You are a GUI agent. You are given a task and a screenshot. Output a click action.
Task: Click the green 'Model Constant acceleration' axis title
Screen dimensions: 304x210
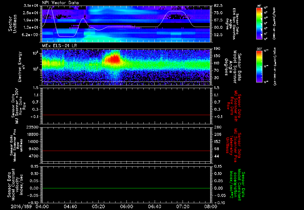(237, 185)
